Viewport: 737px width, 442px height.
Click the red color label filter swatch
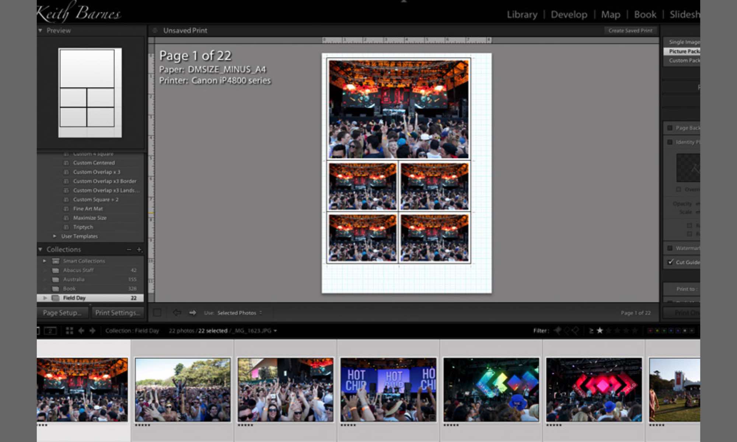click(650, 331)
